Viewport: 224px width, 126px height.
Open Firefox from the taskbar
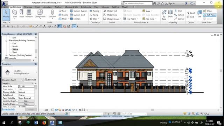tap(44, 122)
